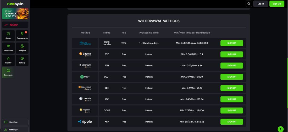Click the Bitcoin logo
Screen dimensions: 288x132
85,54
